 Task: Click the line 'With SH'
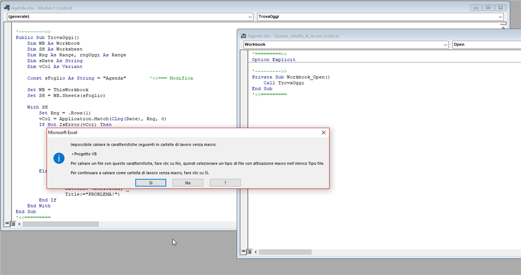pos(38,107)
